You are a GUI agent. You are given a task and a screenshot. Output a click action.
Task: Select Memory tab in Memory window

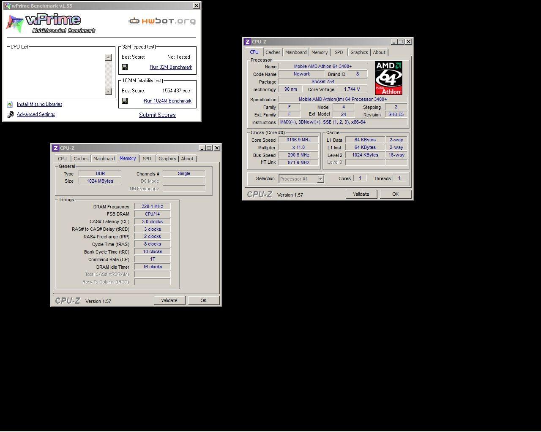point(128,158)
